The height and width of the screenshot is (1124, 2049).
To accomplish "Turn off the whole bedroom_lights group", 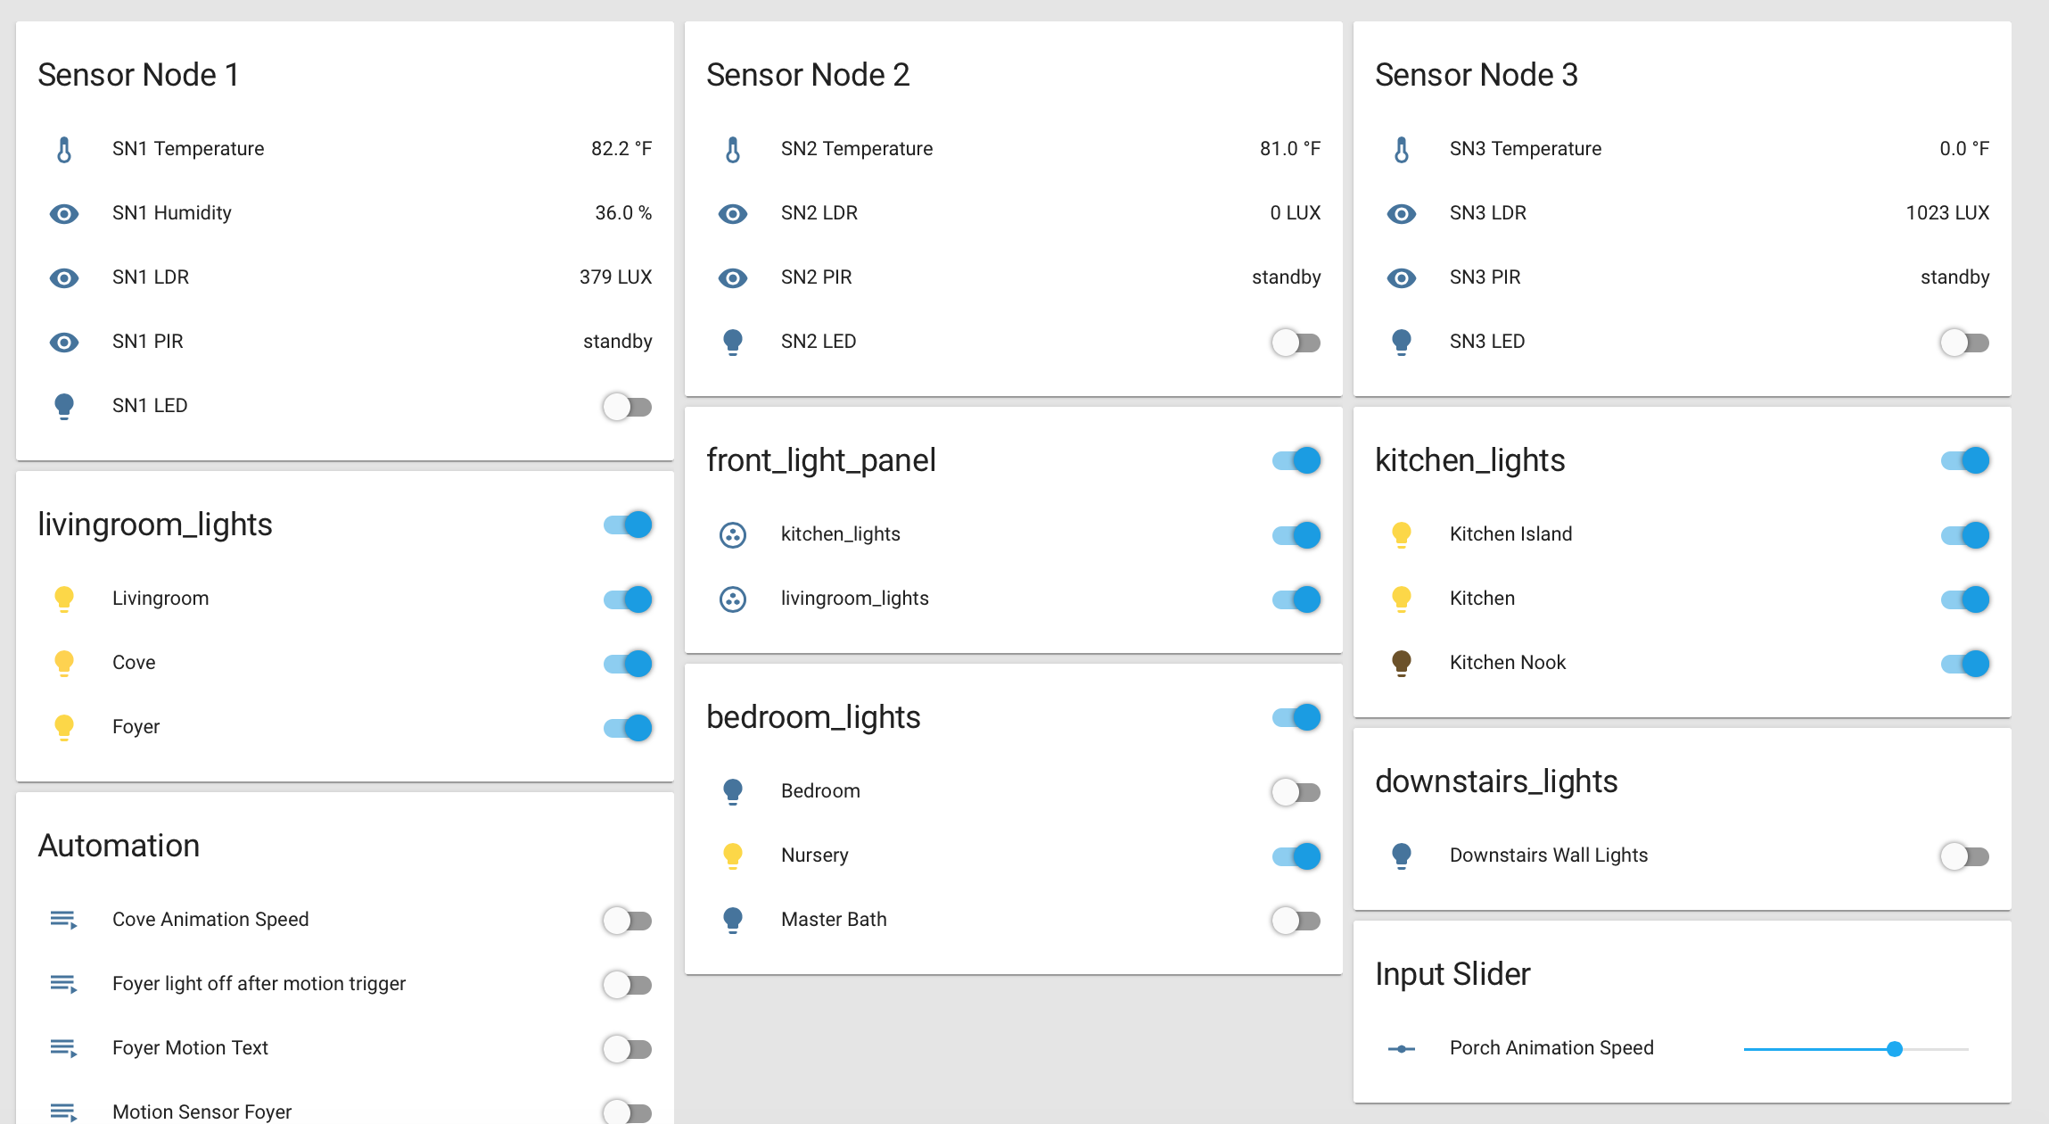I will point(1296,717).
